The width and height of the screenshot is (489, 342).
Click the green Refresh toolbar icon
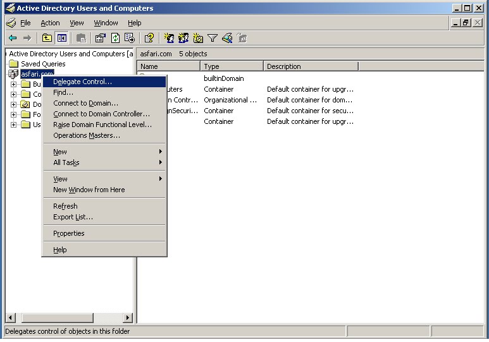point(115,38)
